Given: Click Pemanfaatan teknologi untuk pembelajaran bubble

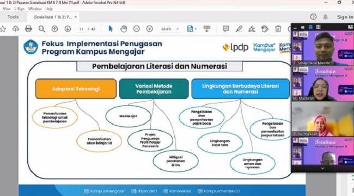Looking at the screenshot, I should pyautogui.click(x=55, y=118).
